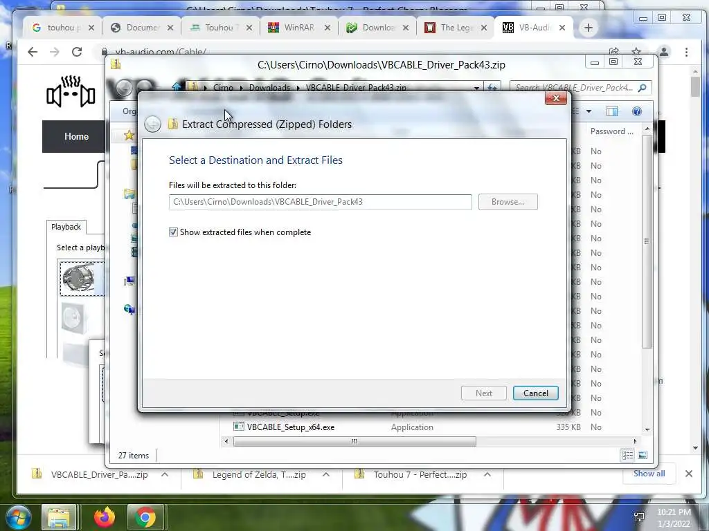This screenshot has height=531, width=709.
Task: Click the Explorer search magnifier icon
Action: point(642,88)
